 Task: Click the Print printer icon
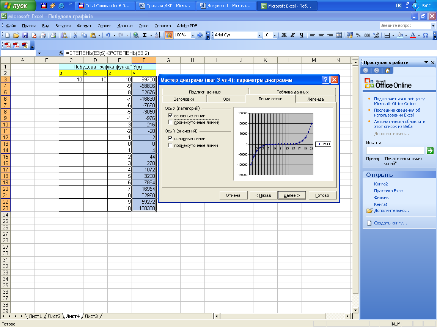tap(53, 35)
